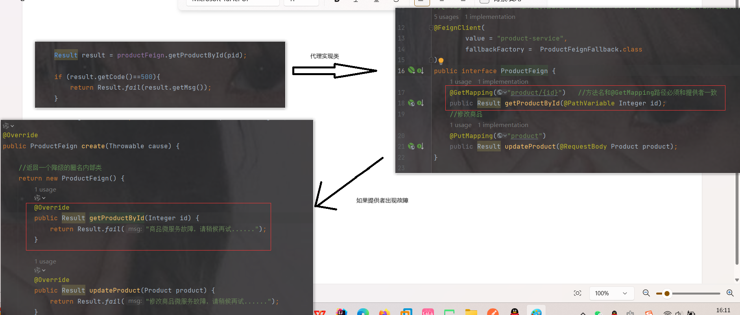This screenshot has width=740, height=315.
Task: Click 'ProductFeignFallback.class' text
Action: pyautogui.click(x=591, y=49)
